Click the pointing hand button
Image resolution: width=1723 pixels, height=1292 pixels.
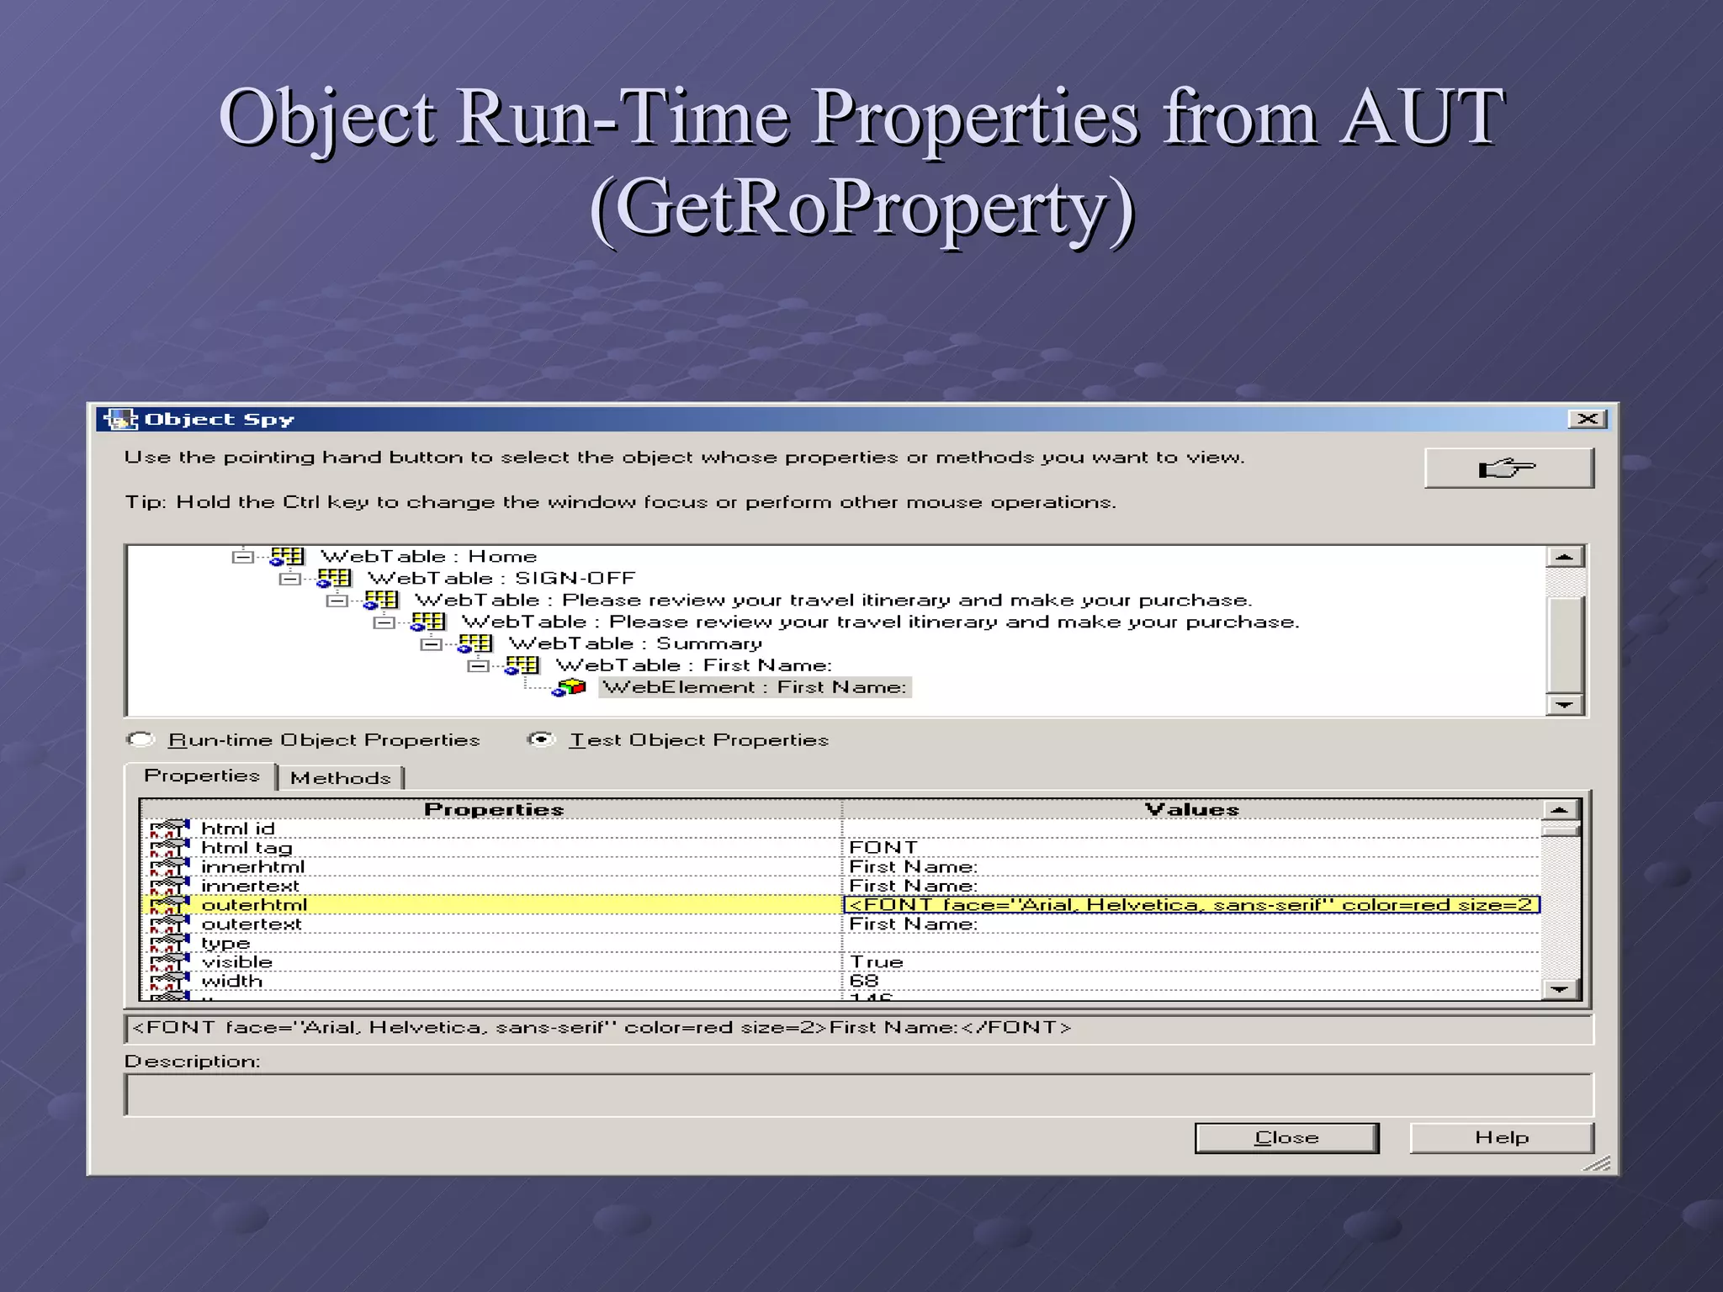click(x=1508, y=468)
